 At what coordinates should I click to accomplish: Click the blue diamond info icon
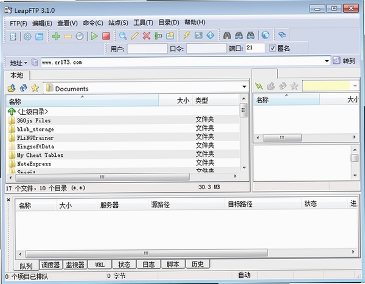(210, 35)
